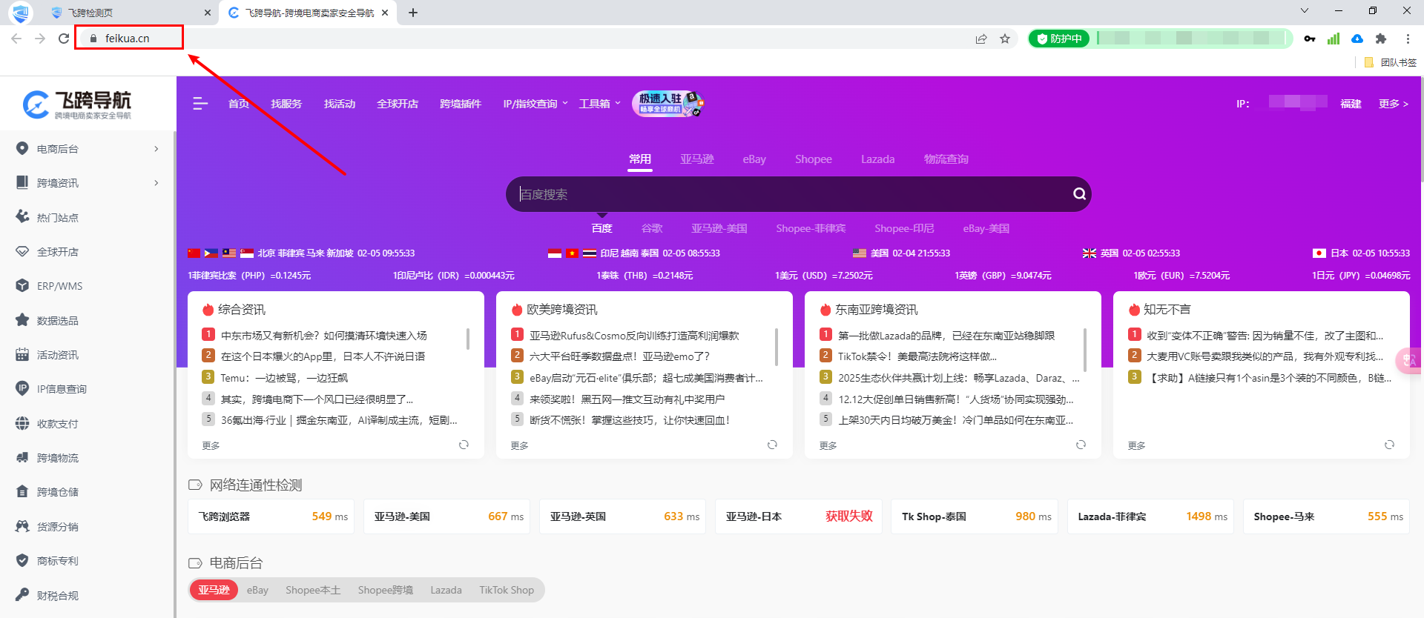1424x618 pixels.
Task: Click into the 百度搜索 search input field
Action: [786, 194]
